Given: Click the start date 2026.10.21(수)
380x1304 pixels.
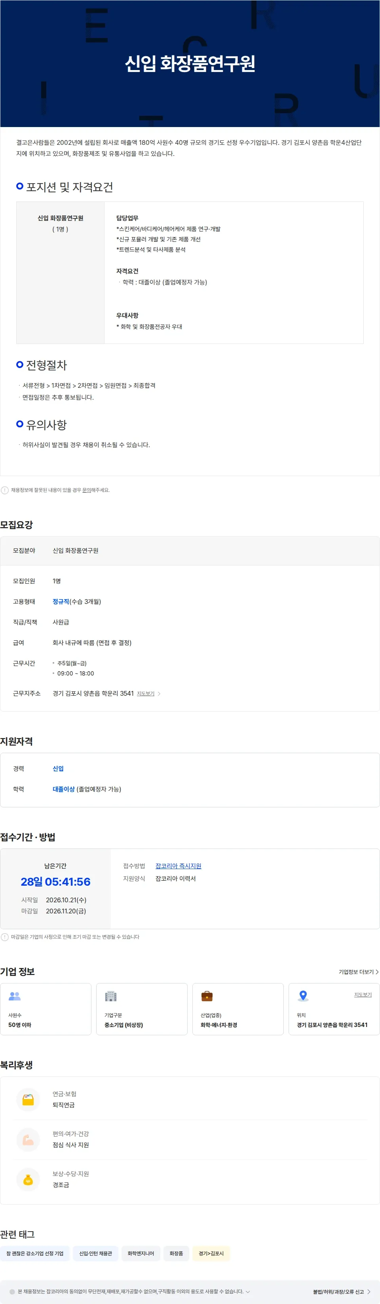Looking at the screenshot, I should tap(66, 900).
